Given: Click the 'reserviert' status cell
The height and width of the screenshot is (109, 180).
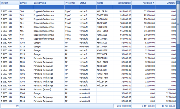Looking at the screenshot, I should coord(88,47).
